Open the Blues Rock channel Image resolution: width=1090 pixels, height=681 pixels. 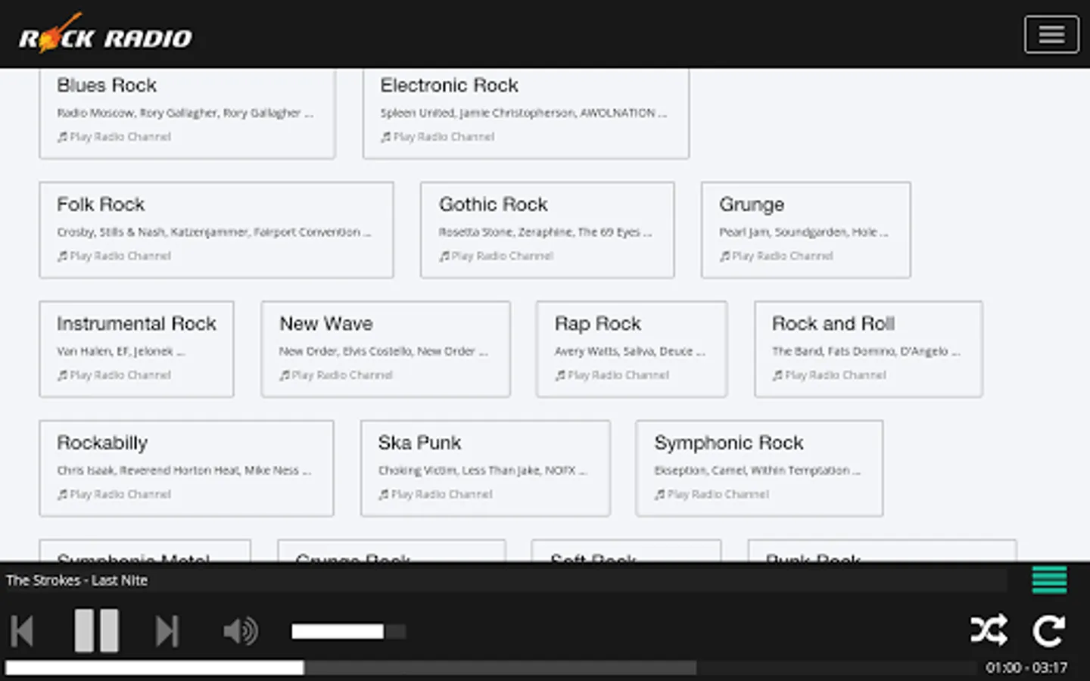coord(107,86)
